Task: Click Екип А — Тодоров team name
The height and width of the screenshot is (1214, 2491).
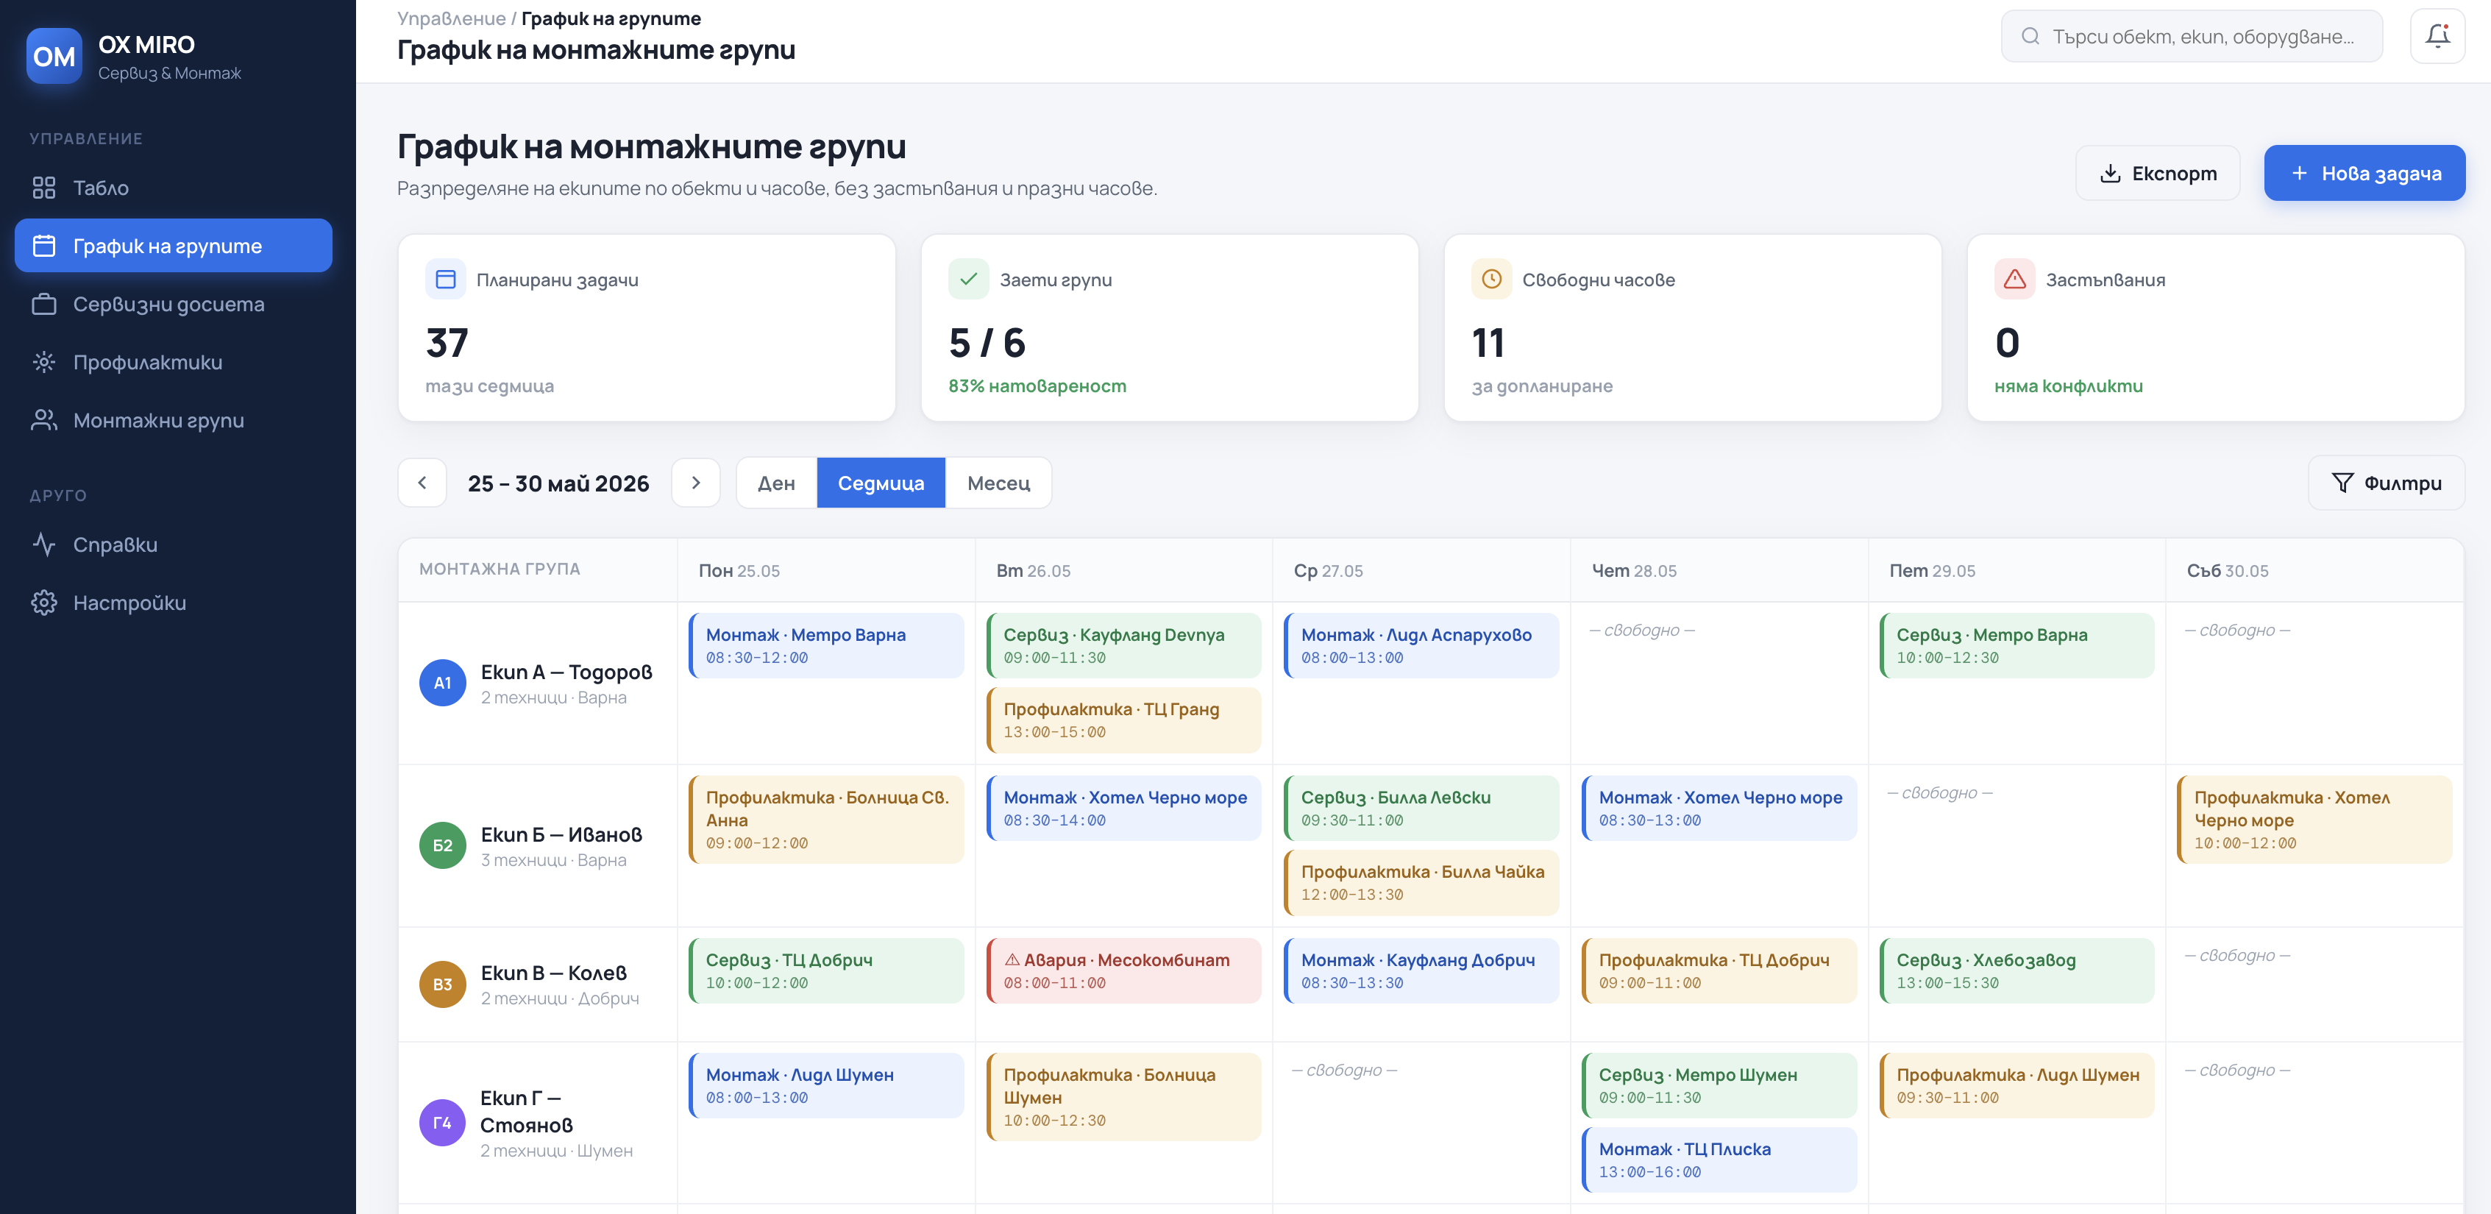Action: (566, 671)
